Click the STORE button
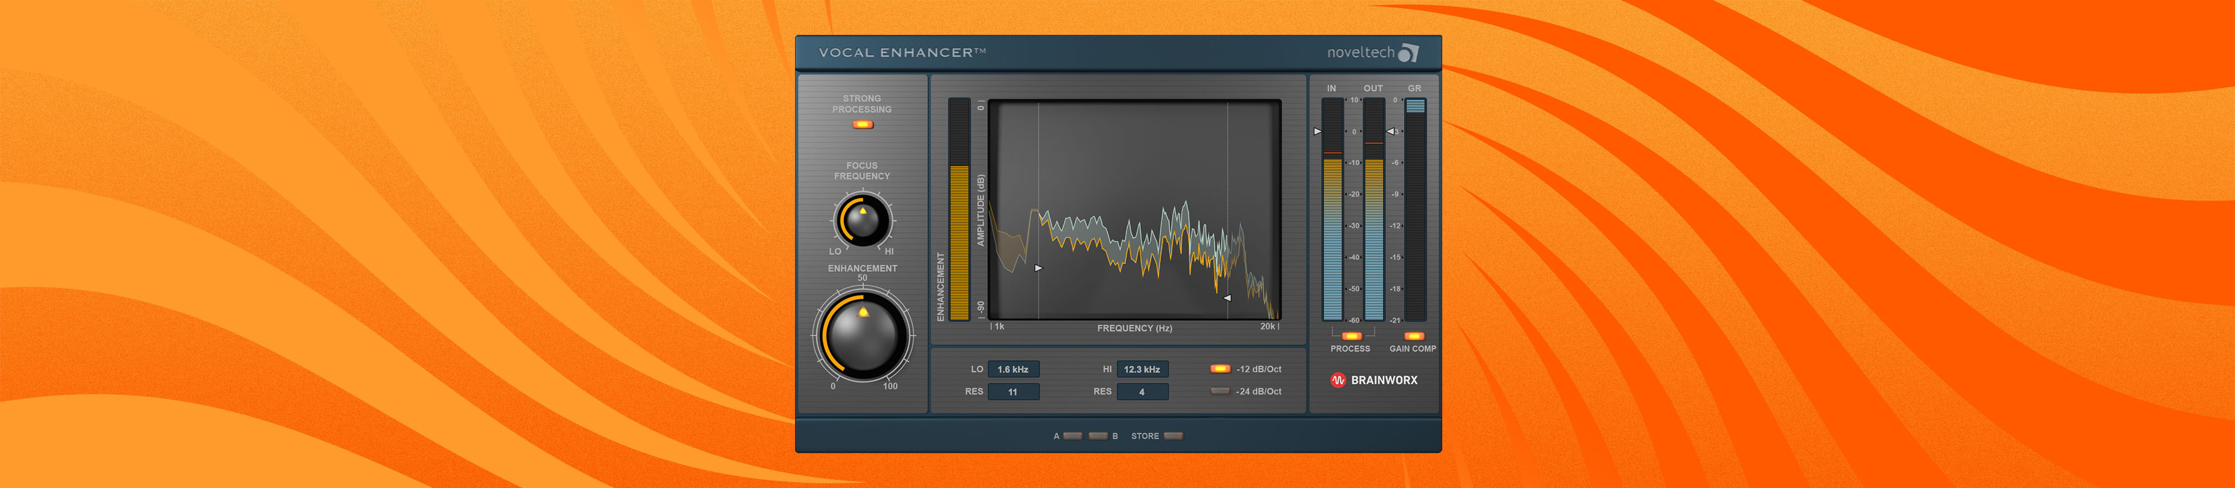 (x=1173, y=436)
